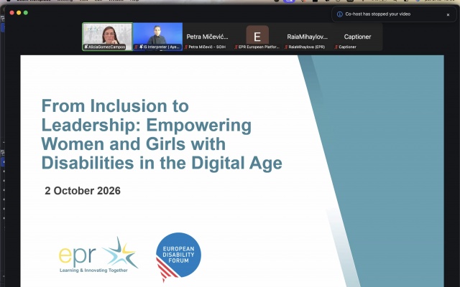Click the info icon in the co-host notification

tap(340, 14)
